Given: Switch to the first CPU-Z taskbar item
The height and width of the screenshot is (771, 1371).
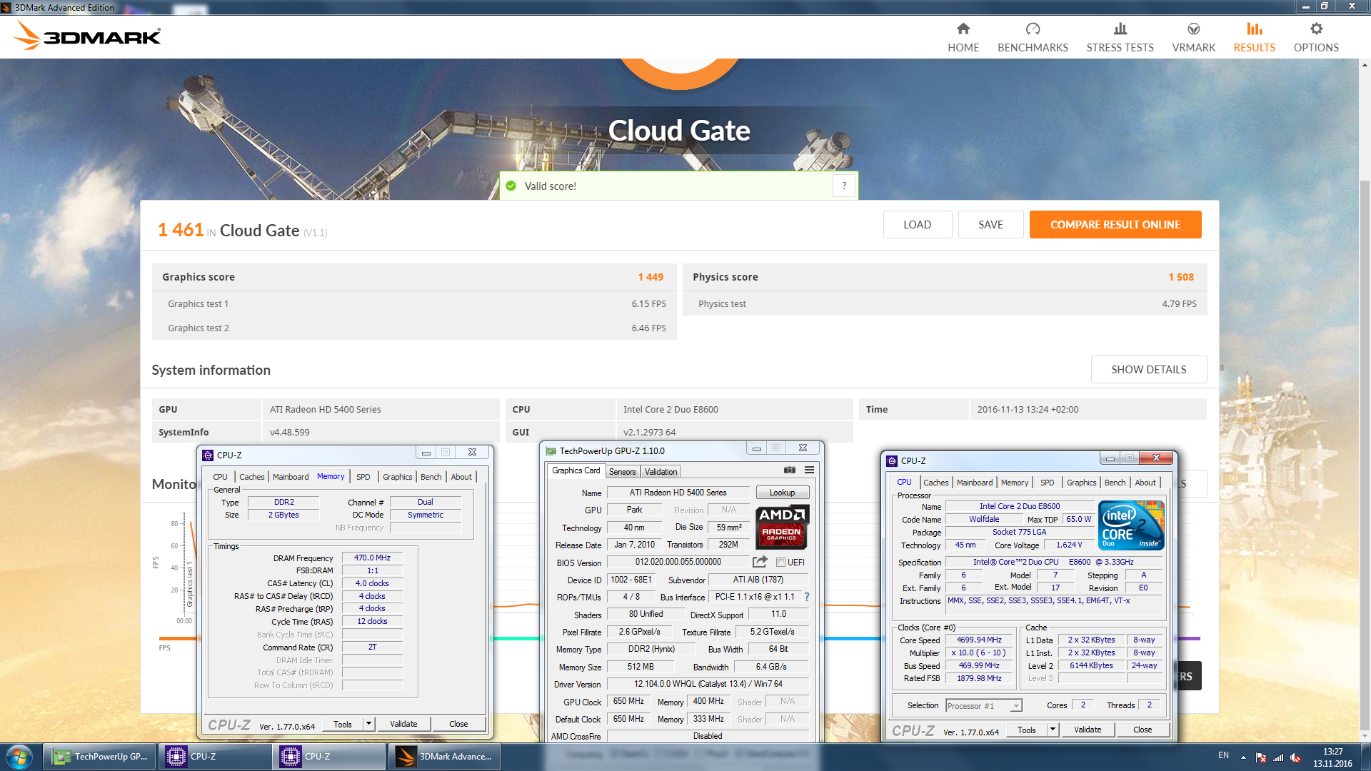Looking at the screenshot, I should coord(214,757).
